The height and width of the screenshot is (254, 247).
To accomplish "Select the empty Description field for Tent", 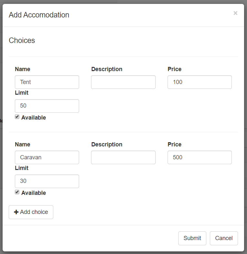I will [123, 82].
